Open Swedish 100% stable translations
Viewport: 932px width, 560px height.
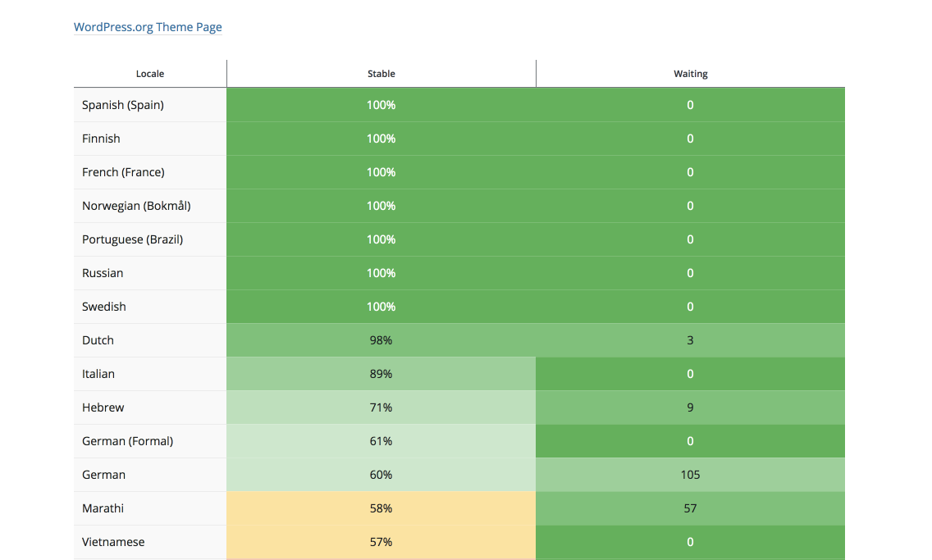coord(381,307)
